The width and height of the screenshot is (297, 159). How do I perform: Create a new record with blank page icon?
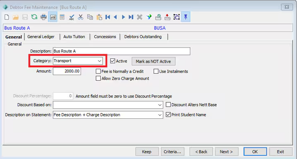click(7, 17)
